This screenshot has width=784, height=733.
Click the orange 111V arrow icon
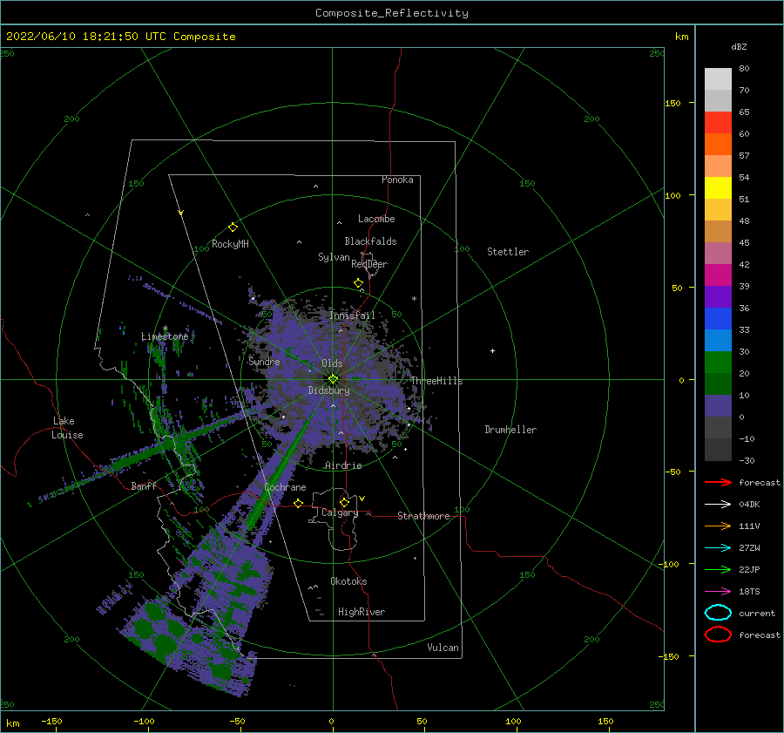[718, 526]
